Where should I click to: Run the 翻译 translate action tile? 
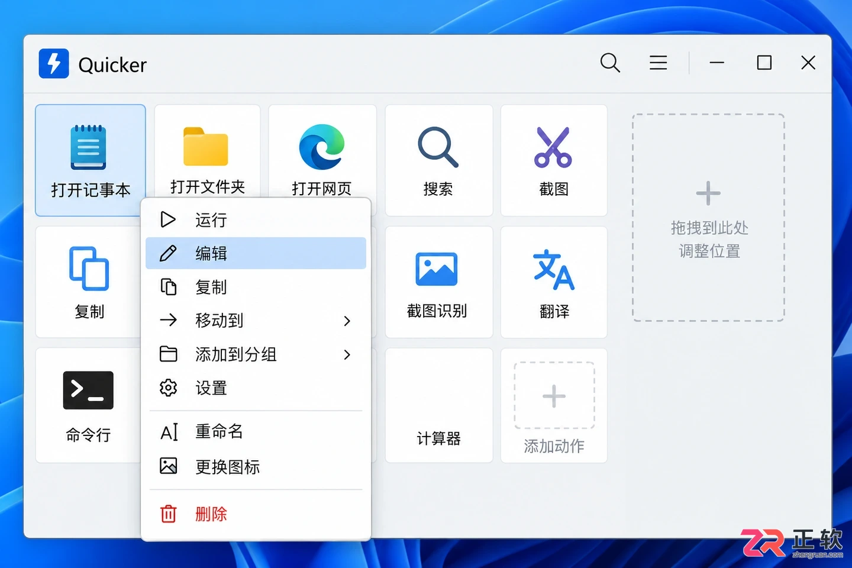(x=554, y=282)
